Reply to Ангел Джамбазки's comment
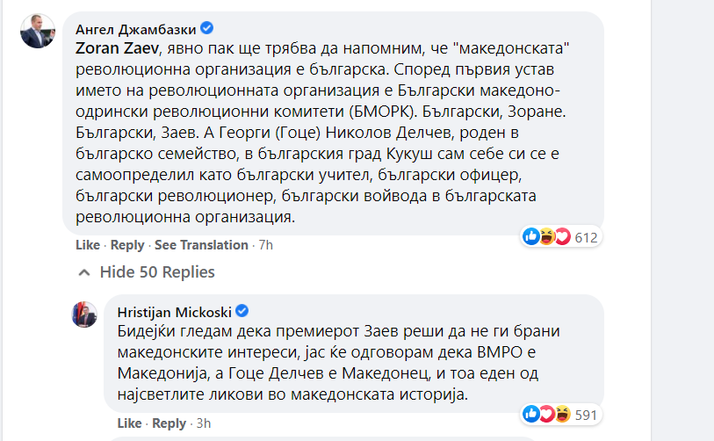The width and height of the screenshot is (714, 441). tap(127, 245)
